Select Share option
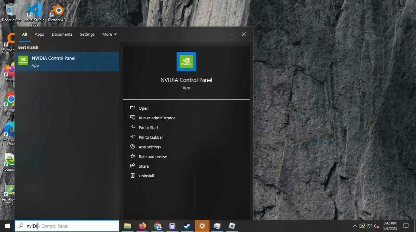This screenshot has width=416, height=232. (x=144, y=166)
